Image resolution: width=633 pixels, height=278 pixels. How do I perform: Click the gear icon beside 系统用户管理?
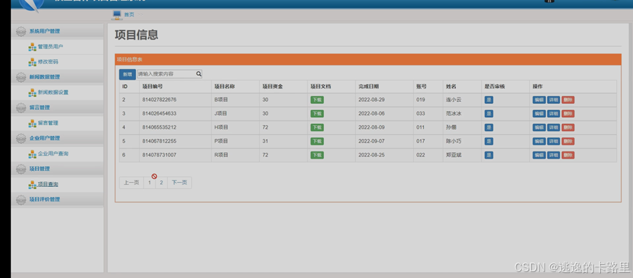coord(21,31)
